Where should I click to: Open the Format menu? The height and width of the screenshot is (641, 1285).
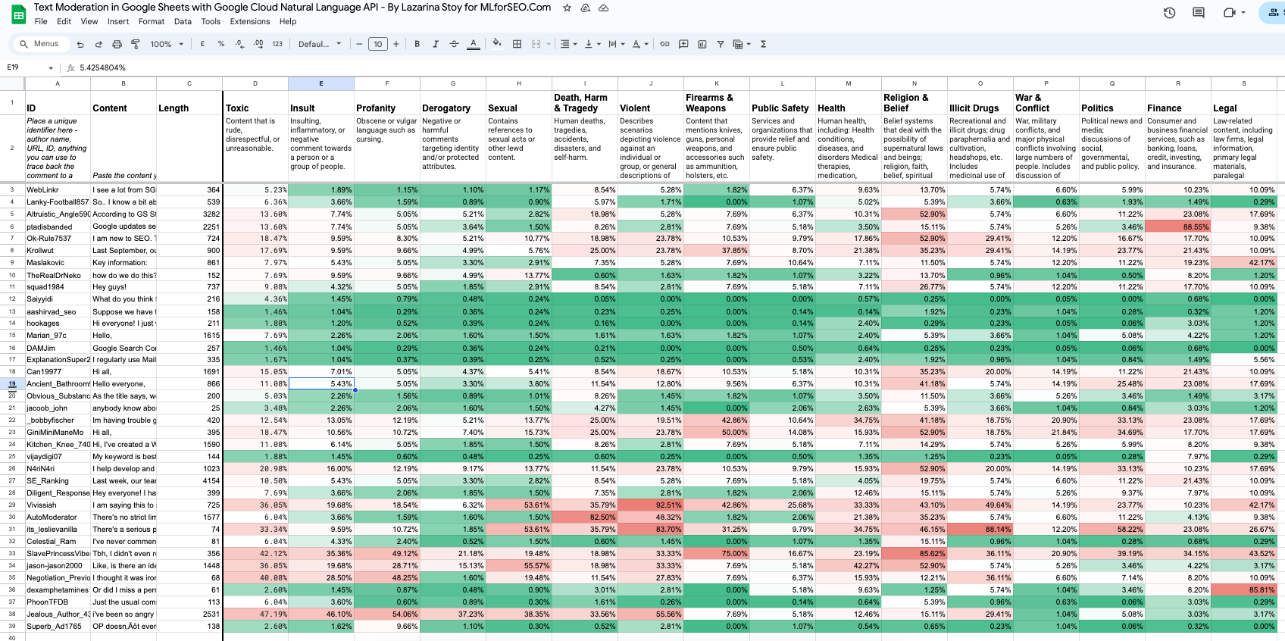[152, 21]
